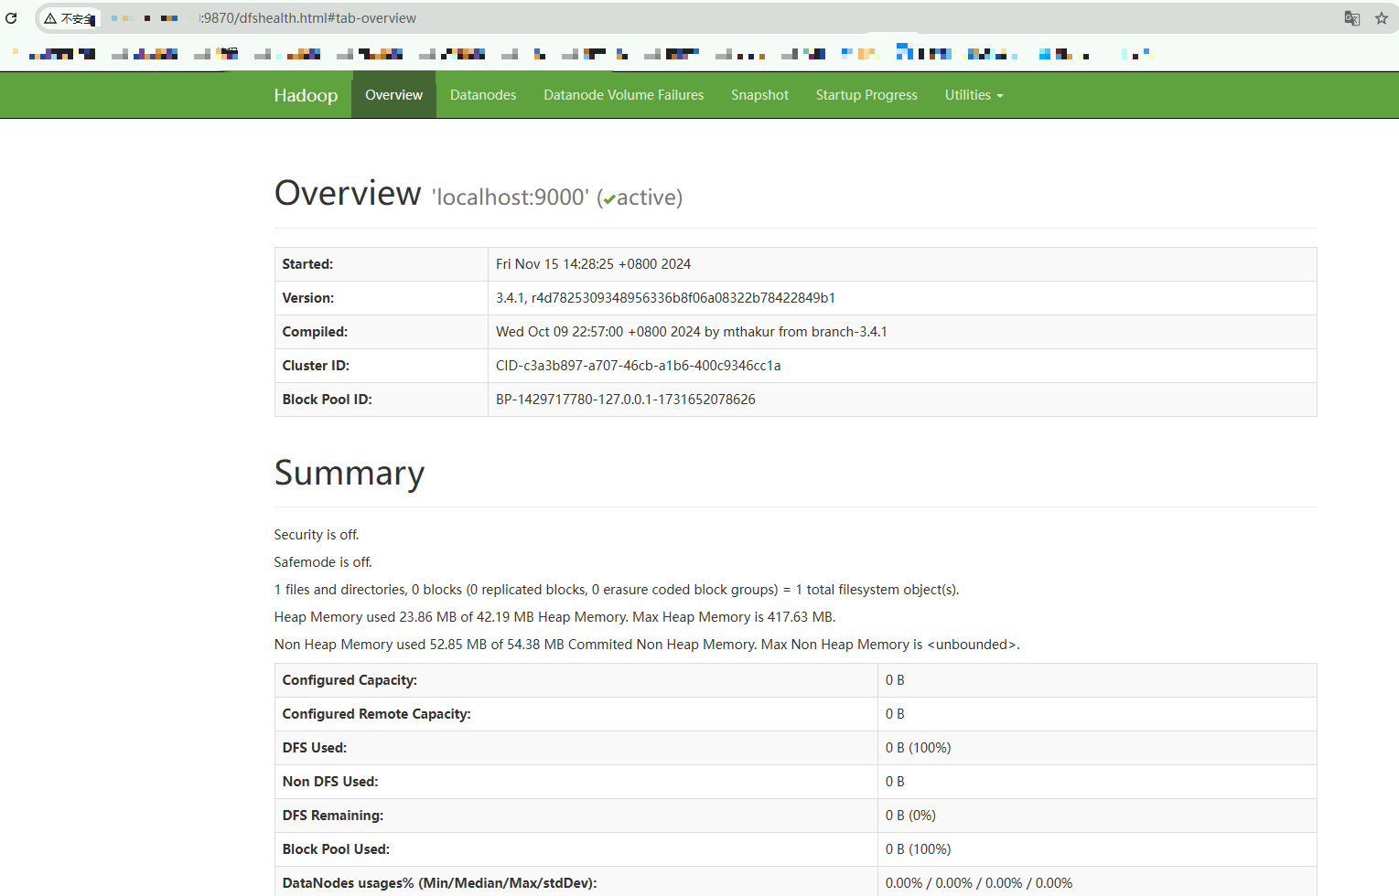Click the Summary heading
The width and height of the screenshot is (1399, 896).
[x=350, y=473]
